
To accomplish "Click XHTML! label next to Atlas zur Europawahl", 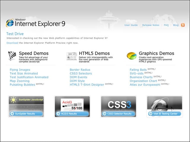I will tap(165, 84).
